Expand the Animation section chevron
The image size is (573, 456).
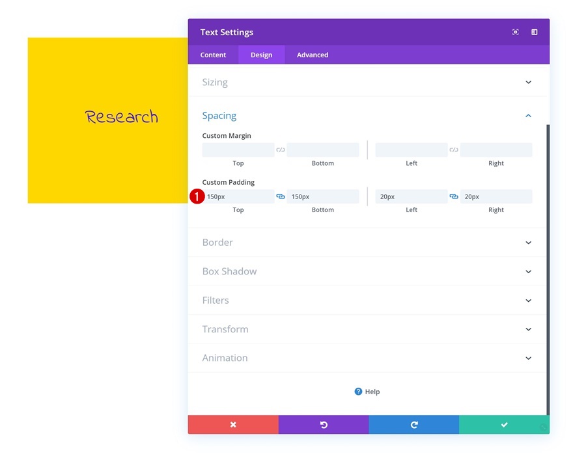(529, 358)
